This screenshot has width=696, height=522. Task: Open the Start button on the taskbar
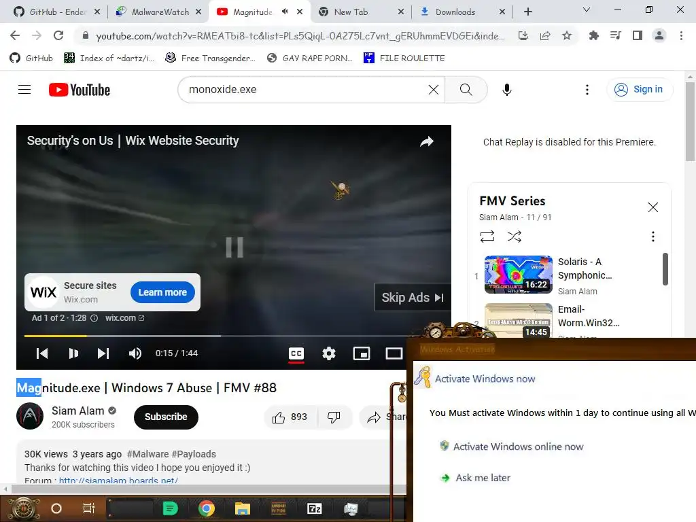[x=23, y=508]
